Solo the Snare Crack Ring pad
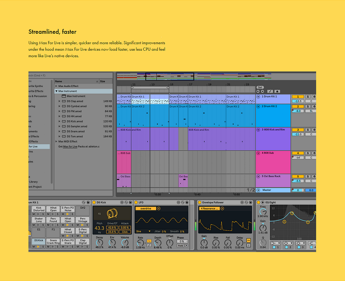345x281 pixels. (x=58, y=247)
